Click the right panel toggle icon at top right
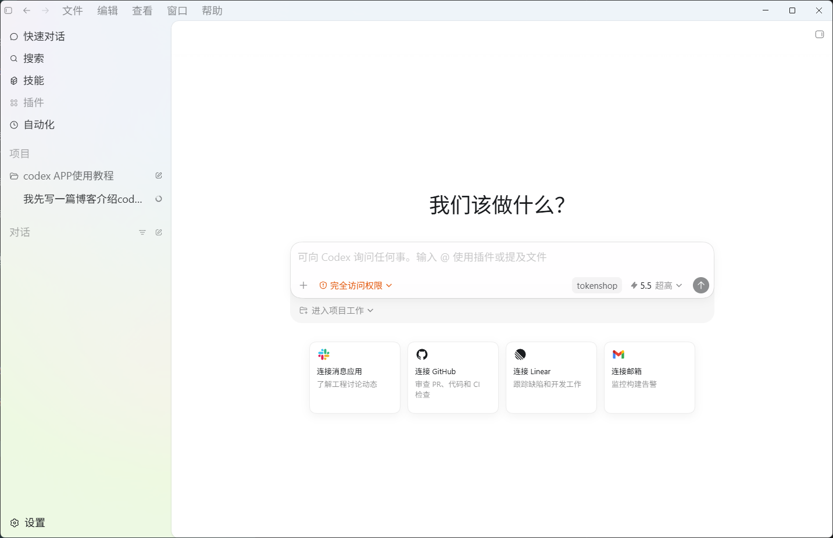This screenshot has width=833, height=538. (820, 34)
